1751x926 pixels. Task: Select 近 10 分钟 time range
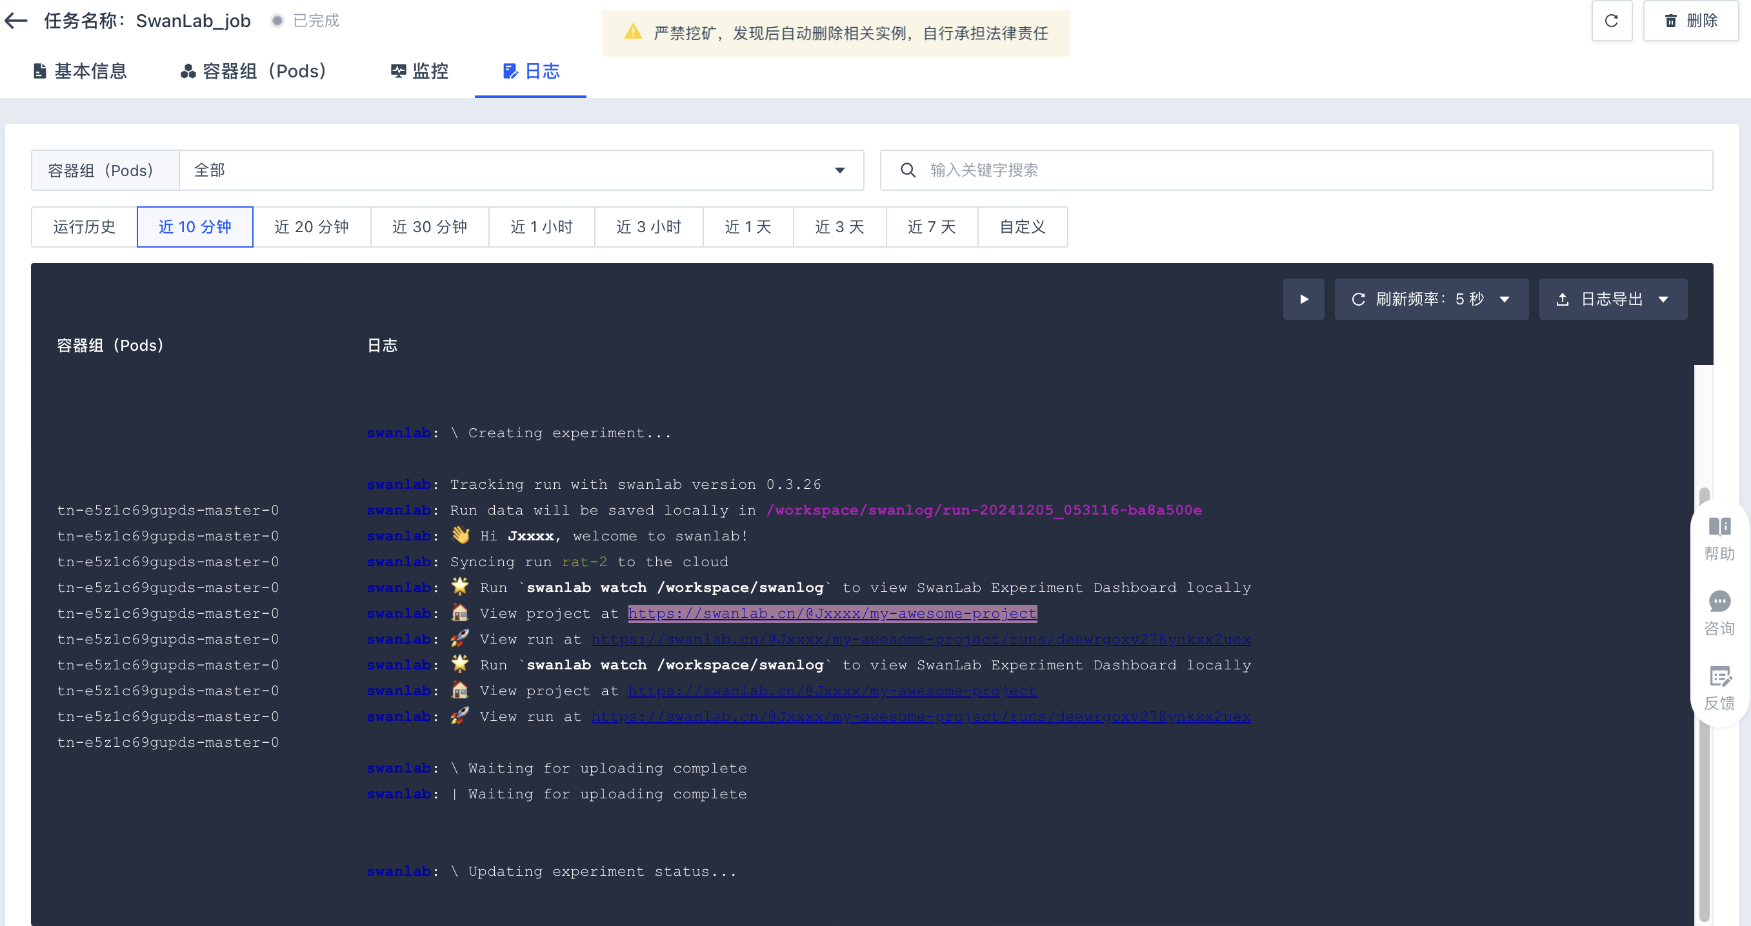195,227
